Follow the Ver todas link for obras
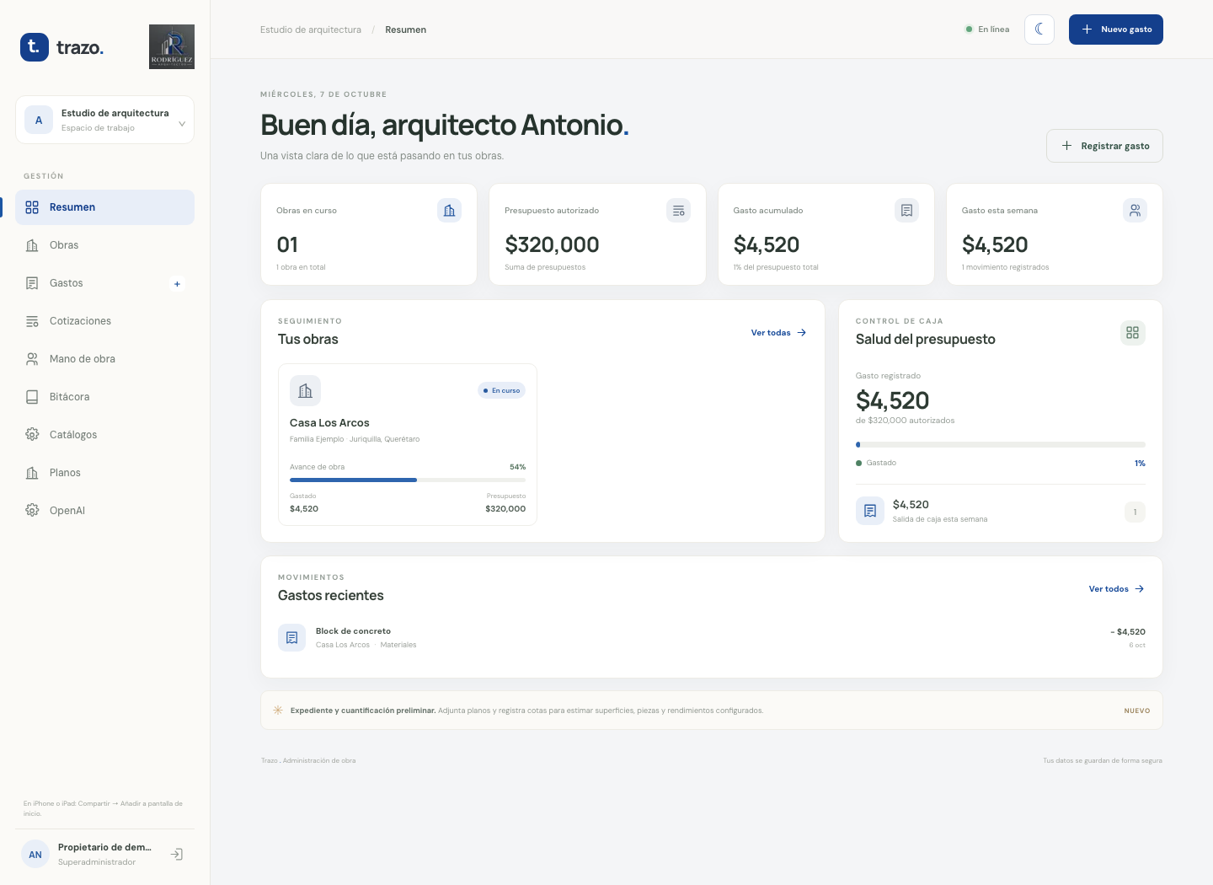Image resolution: width=1213 pixels, height=885 pixels. (779, 333)
